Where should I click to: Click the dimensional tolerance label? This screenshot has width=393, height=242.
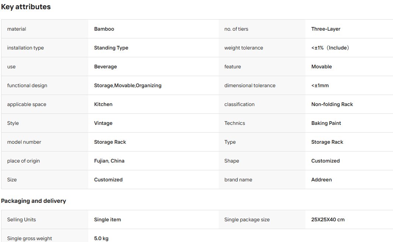pos(250,85)
